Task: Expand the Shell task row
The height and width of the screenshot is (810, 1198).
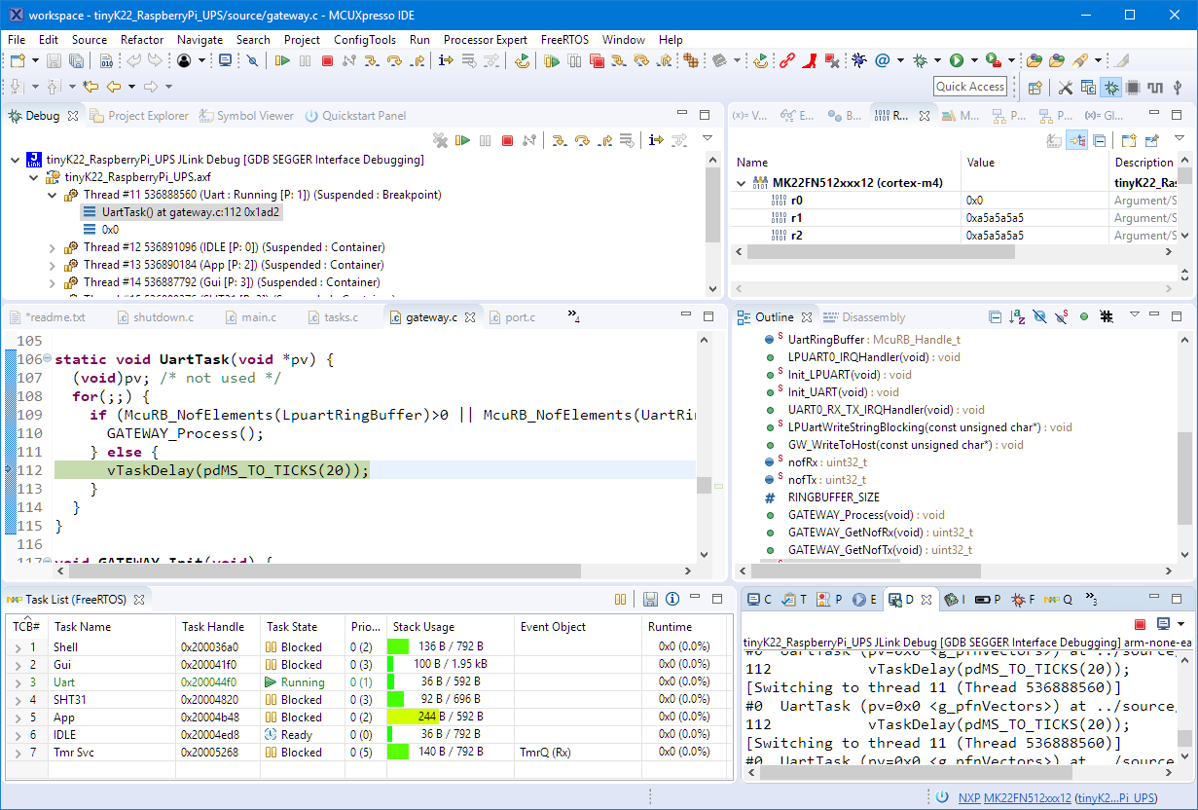Action: [17, 647]
